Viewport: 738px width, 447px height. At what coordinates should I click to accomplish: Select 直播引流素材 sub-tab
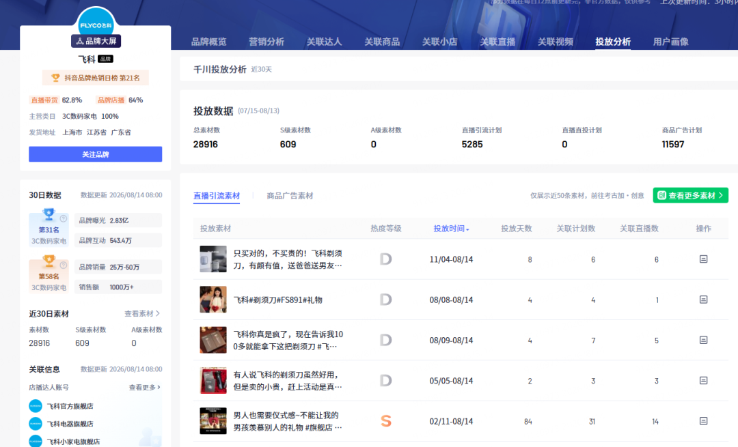217,196
